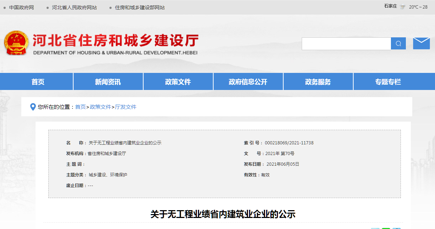Select 厅发文件 in the breadcrumb
The image size is (435, 229).
point(125,107)
